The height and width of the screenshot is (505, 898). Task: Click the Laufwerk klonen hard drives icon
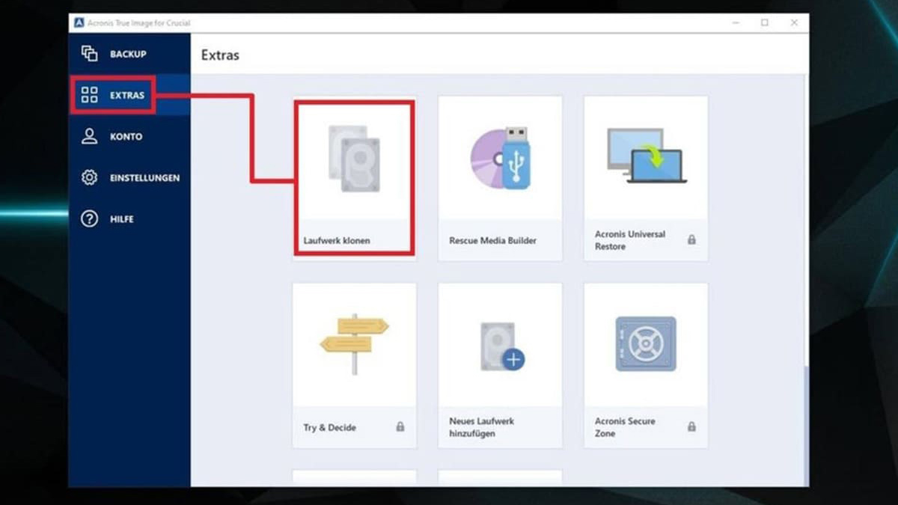354,158
